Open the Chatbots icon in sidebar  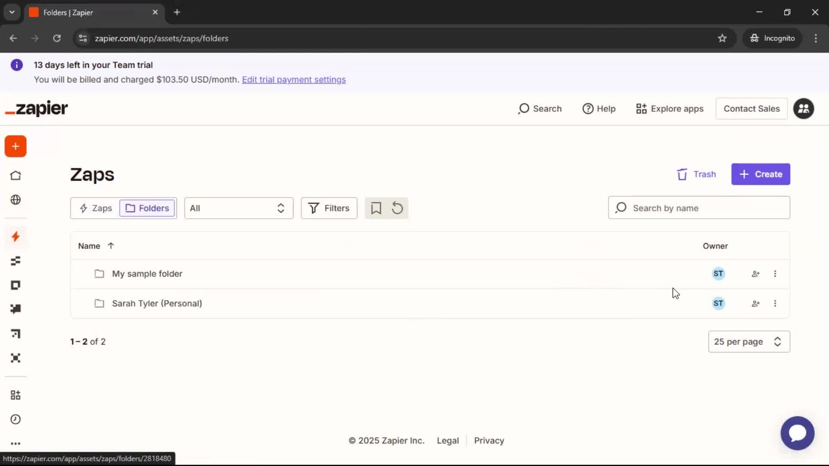click(16, 309)
